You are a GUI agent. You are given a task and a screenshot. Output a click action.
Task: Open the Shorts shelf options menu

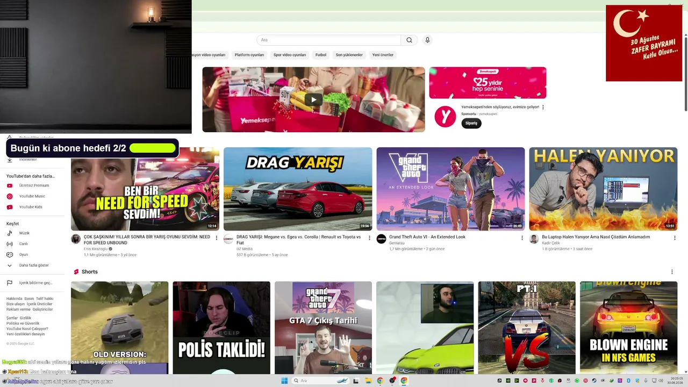[672, 272]
